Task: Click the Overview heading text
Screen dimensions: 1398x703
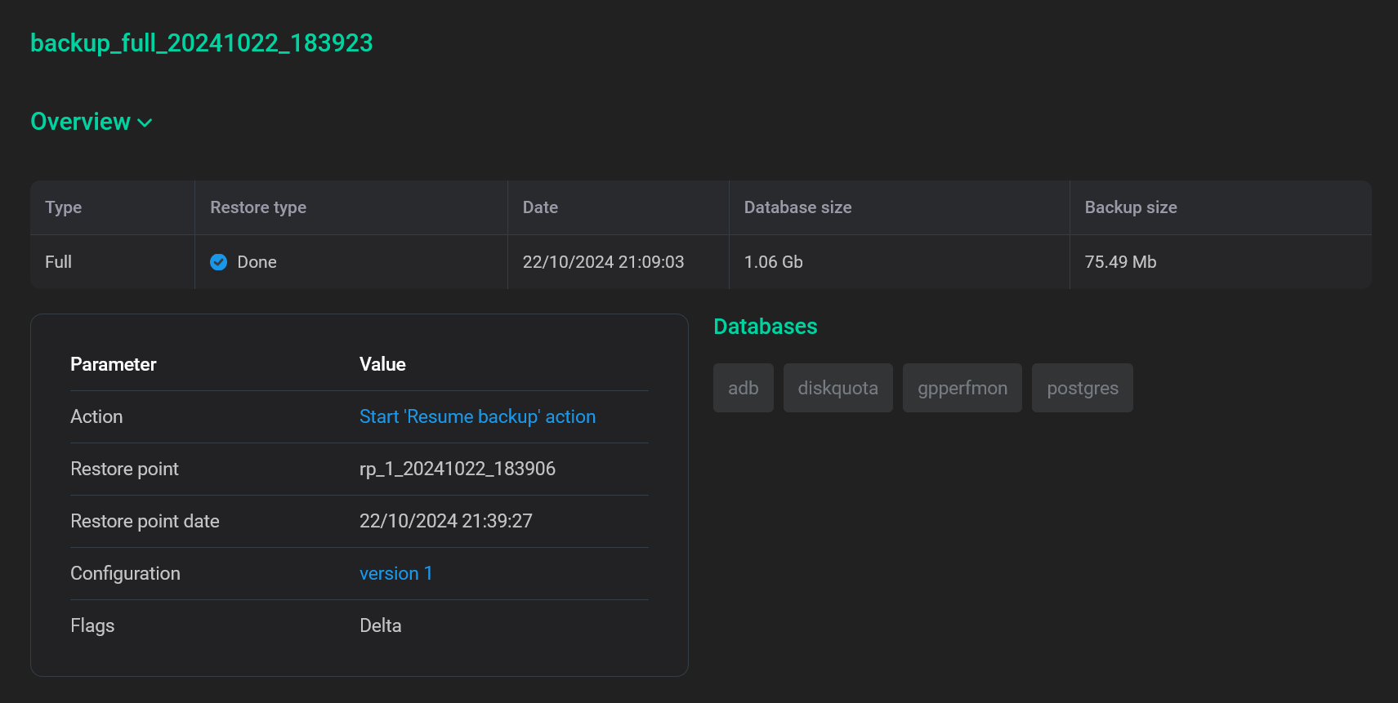Action: click(x=80, y=122)
